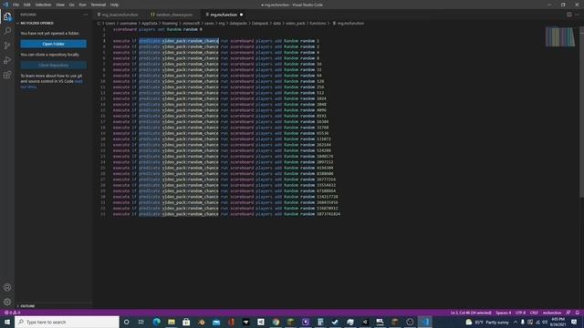
Task: Open the Terminal menu
Action: point(99,5)
